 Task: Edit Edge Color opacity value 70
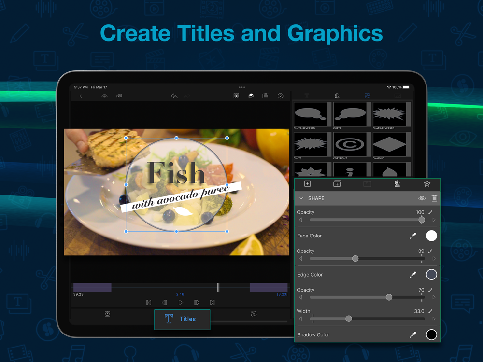pos(430,290)
